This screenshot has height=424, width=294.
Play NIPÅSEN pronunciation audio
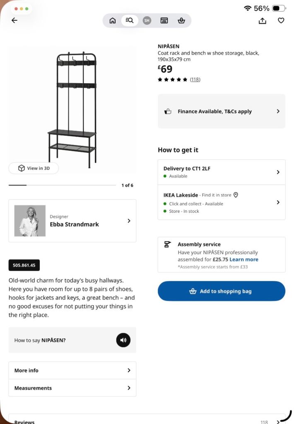(x=123, y=340)
